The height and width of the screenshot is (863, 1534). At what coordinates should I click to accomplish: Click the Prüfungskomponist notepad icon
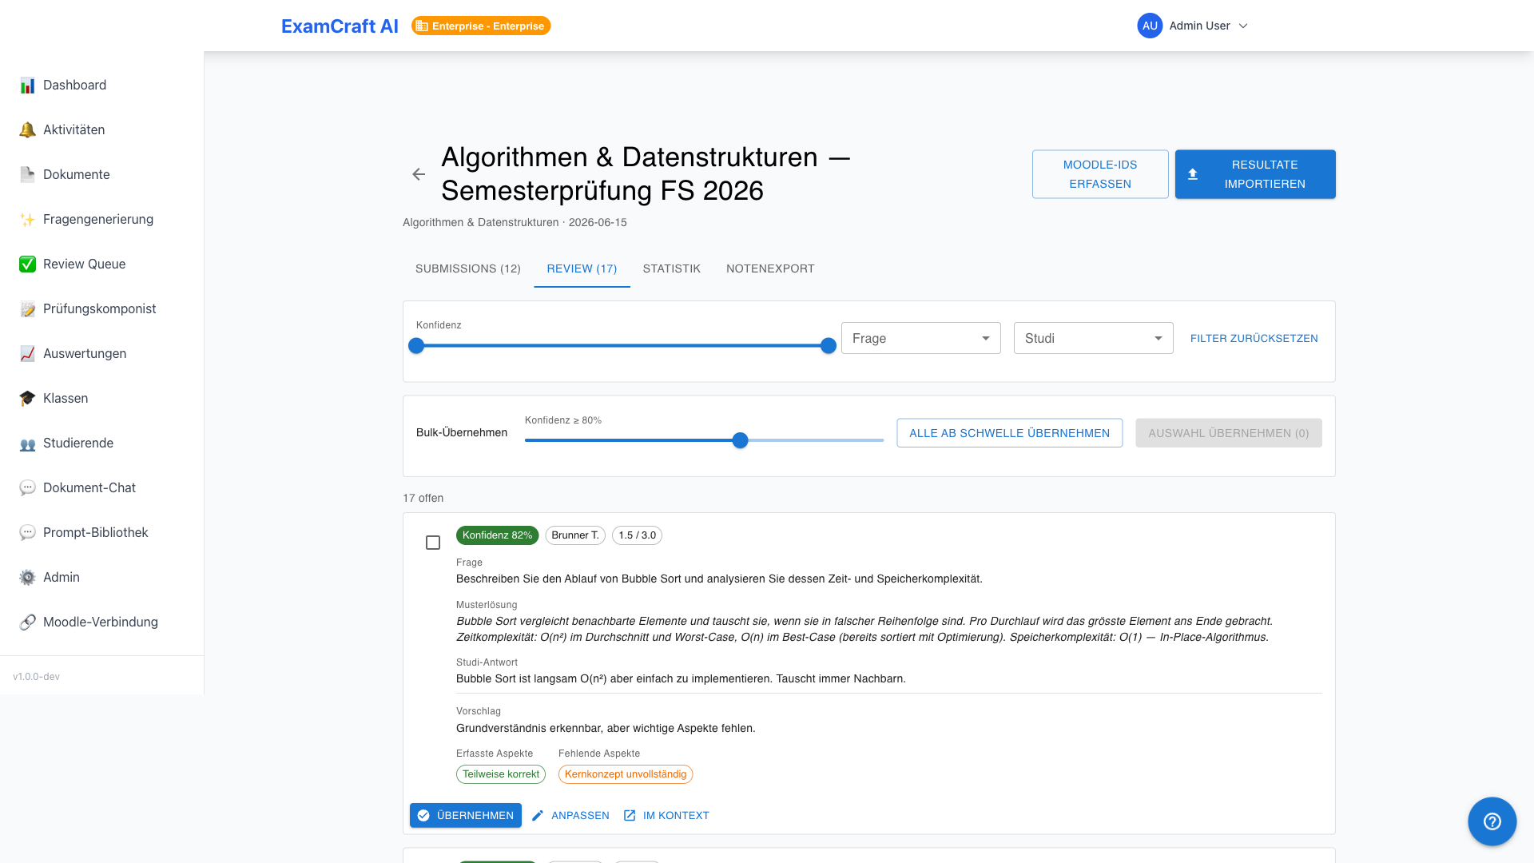pyautogui.click(x=27, y=309)
